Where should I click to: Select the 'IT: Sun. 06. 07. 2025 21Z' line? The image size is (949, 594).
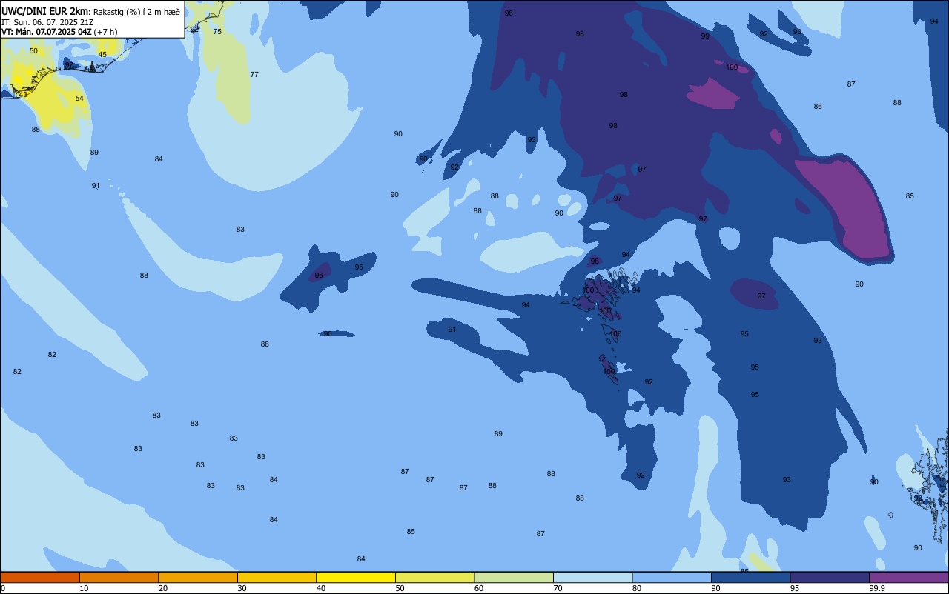click(47, 22)
